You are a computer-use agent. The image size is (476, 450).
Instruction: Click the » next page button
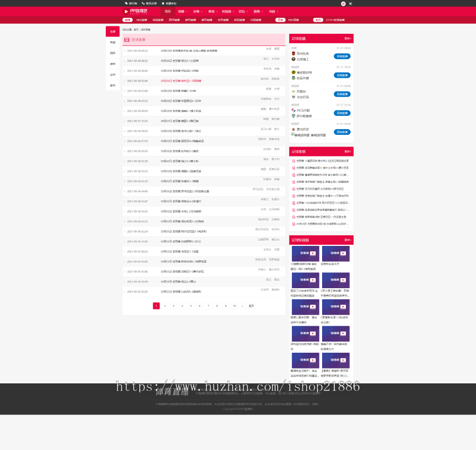coord(242,306)
